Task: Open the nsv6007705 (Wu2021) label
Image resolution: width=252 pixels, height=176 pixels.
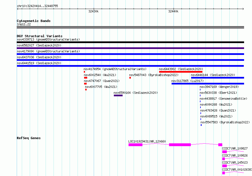Action: 101,87
